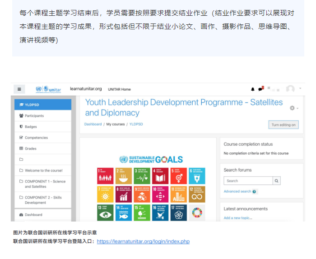316x259 pixels.
Task: Click SDG 9 Industry Innovation tile
Action: [x=142, y=194]
